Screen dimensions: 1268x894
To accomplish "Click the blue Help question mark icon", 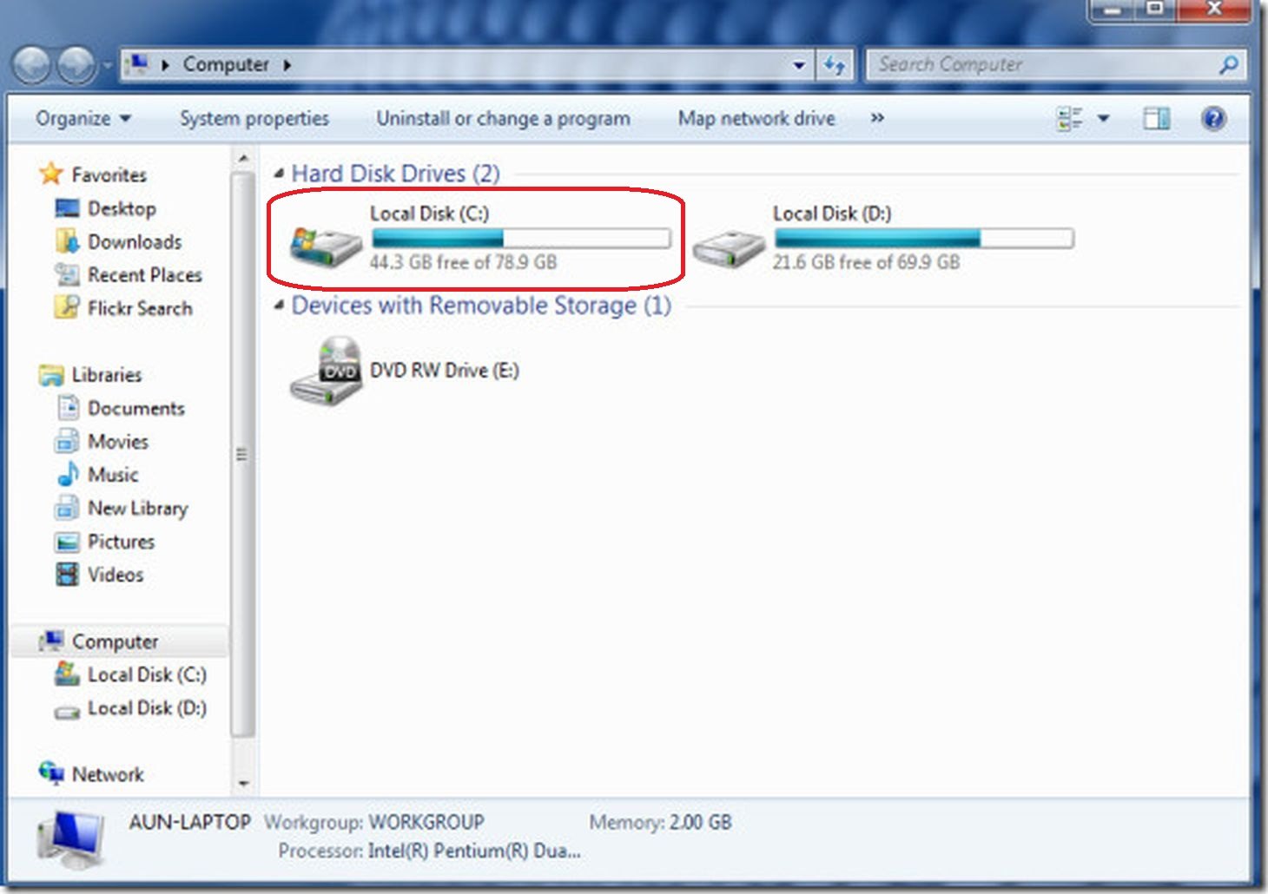I will [x=1213, y=118].
